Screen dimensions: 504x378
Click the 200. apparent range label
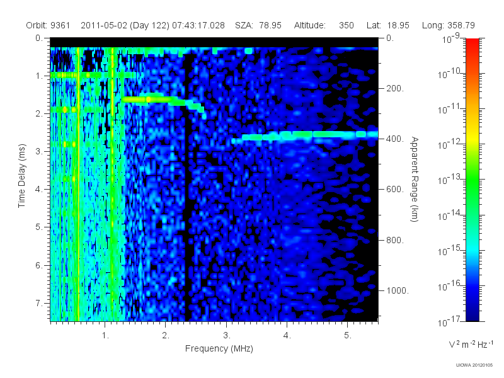pyautogui.click(x=395, y=88)
